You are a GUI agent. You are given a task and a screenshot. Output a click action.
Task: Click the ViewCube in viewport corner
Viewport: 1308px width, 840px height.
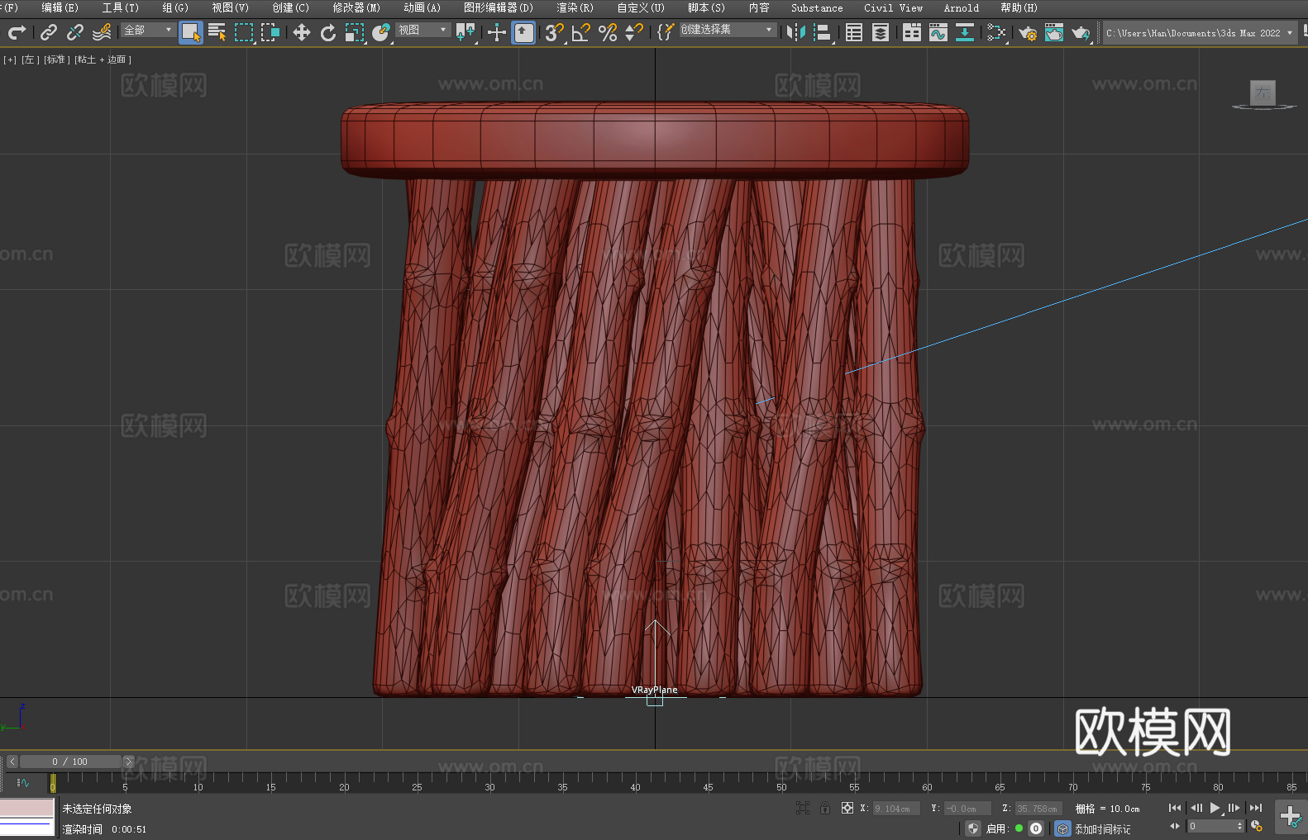1263,94
